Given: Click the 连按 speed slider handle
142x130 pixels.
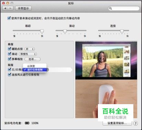Looking at the screenshot, I should [x=122, y=31].
